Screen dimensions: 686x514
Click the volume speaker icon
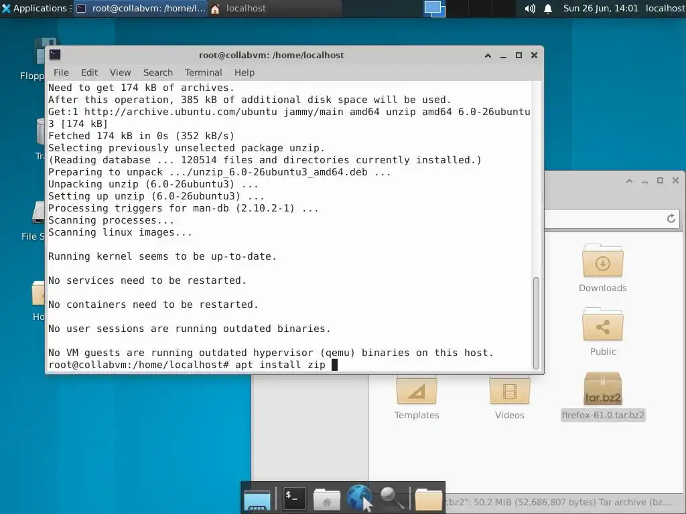(x=530, y=9)
